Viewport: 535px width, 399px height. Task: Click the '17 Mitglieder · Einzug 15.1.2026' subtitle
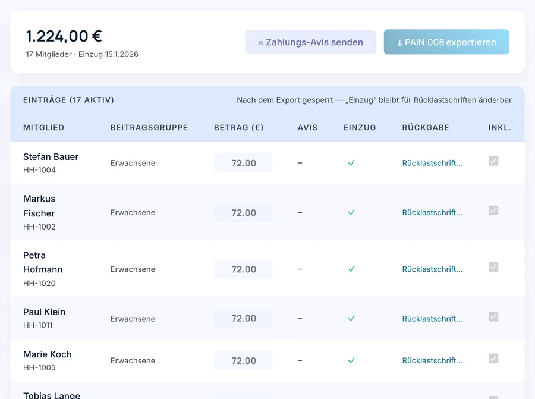[82, 54]
